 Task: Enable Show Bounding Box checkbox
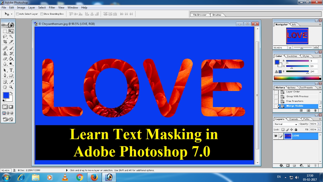pos(42,14)
